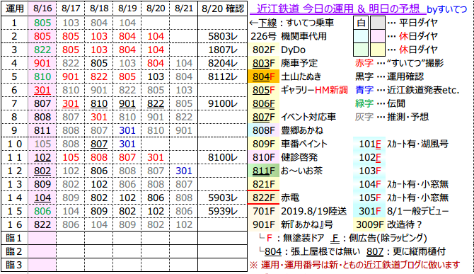Click the 5903レ confirmation cell
Viewport: 474px width, 274px height.
[223, 198]
